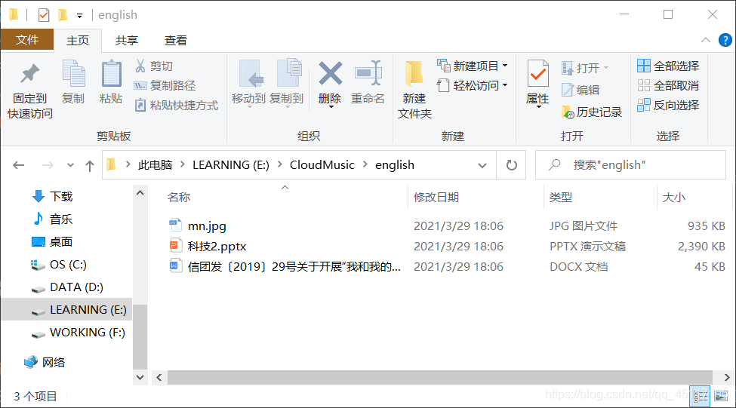Switch to the 查看 (View) tab

176,41
